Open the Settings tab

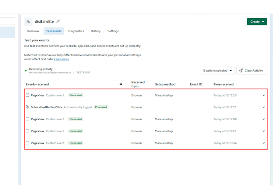coord(113,31)
